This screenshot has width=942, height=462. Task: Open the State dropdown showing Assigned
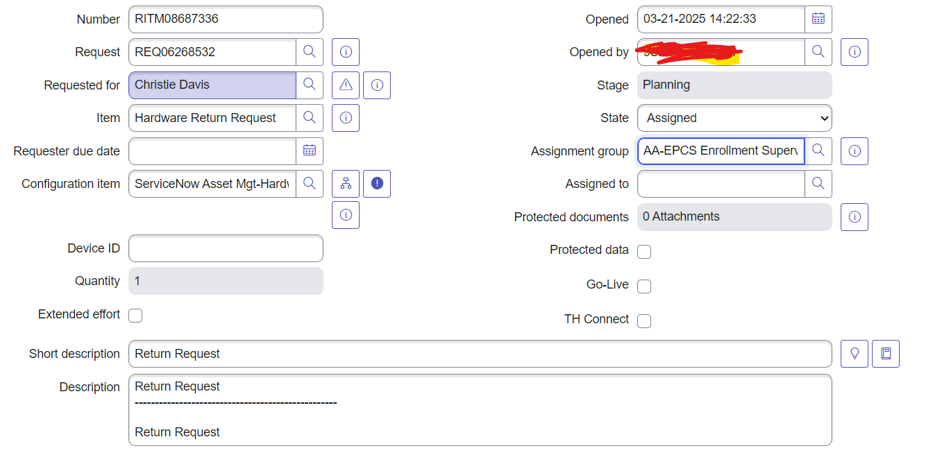point(734,118)
